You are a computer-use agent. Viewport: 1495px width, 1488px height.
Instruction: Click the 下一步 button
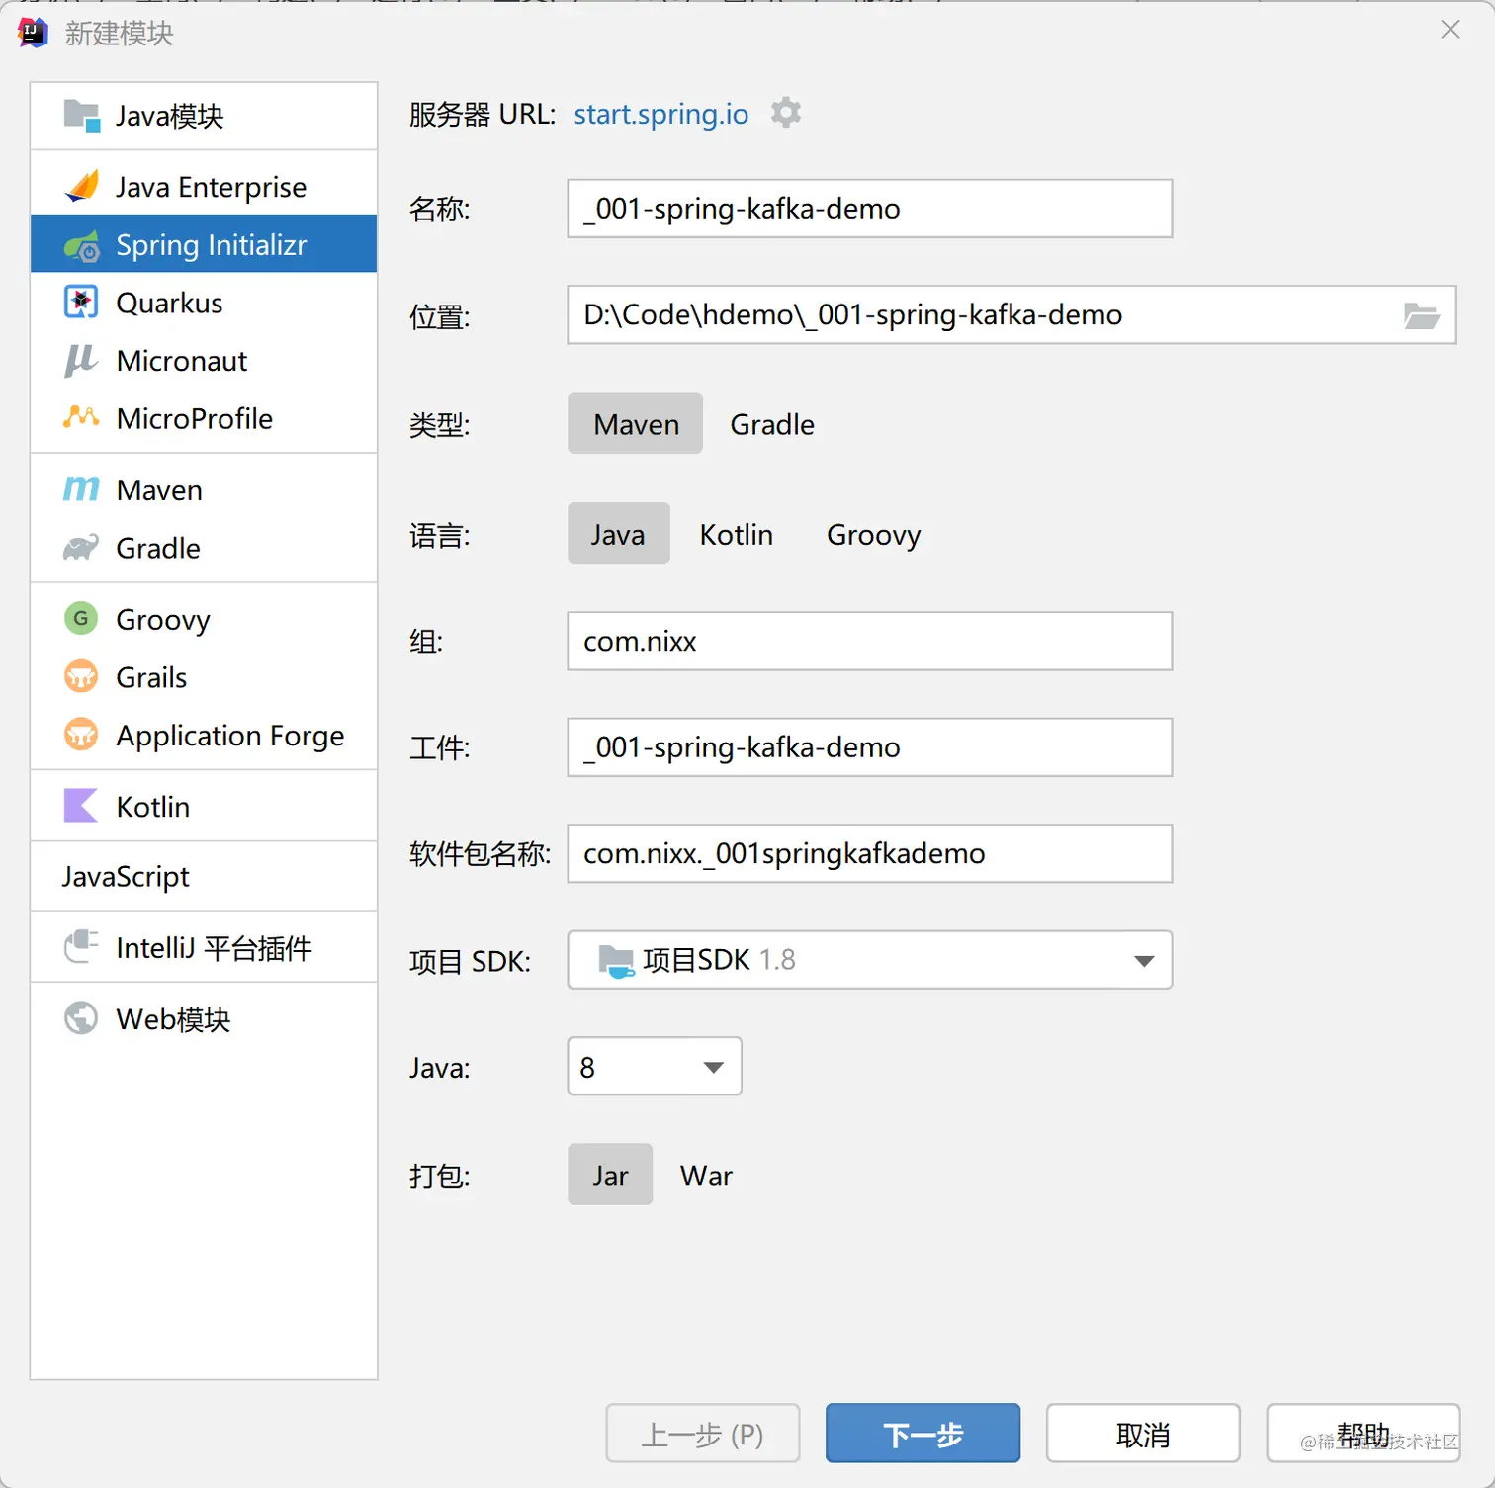click(923, 1433)
